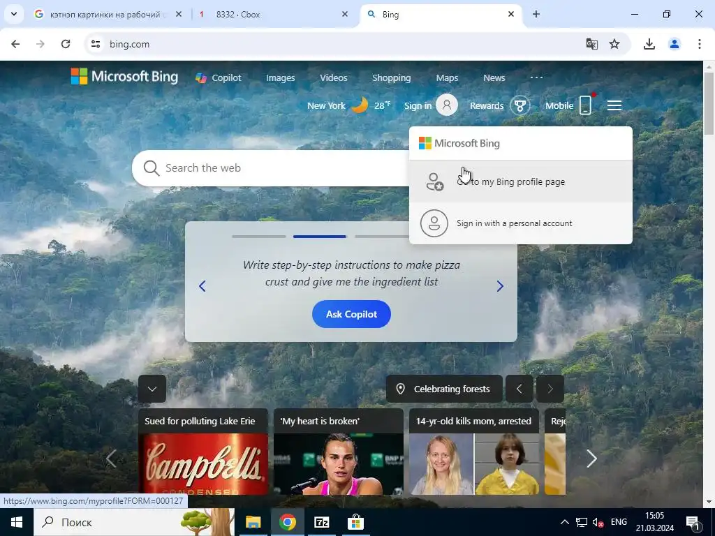Select the second carousel progress bar

320,237
